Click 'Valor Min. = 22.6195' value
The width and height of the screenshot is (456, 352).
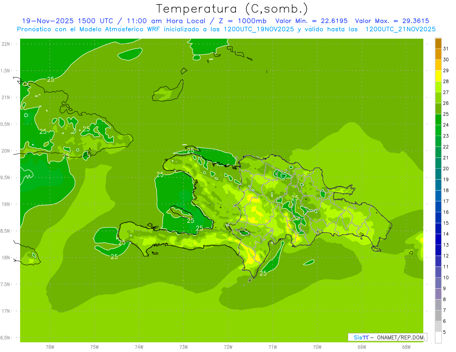coord(311,21)
